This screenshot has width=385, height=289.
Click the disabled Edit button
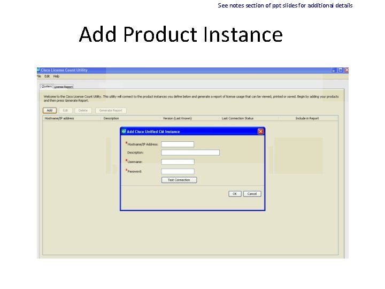(65, 110)
